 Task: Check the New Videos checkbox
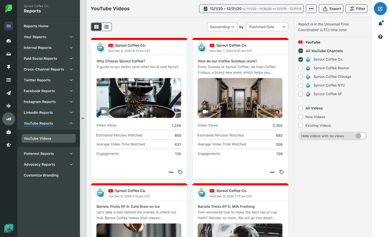301,117
